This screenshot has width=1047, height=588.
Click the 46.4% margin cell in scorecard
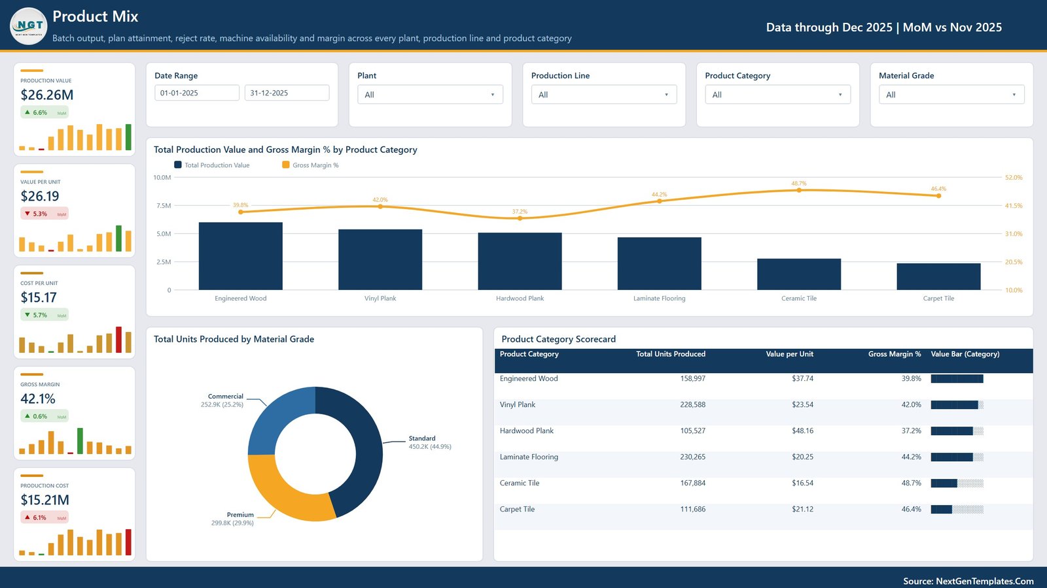tap(911, 510)
